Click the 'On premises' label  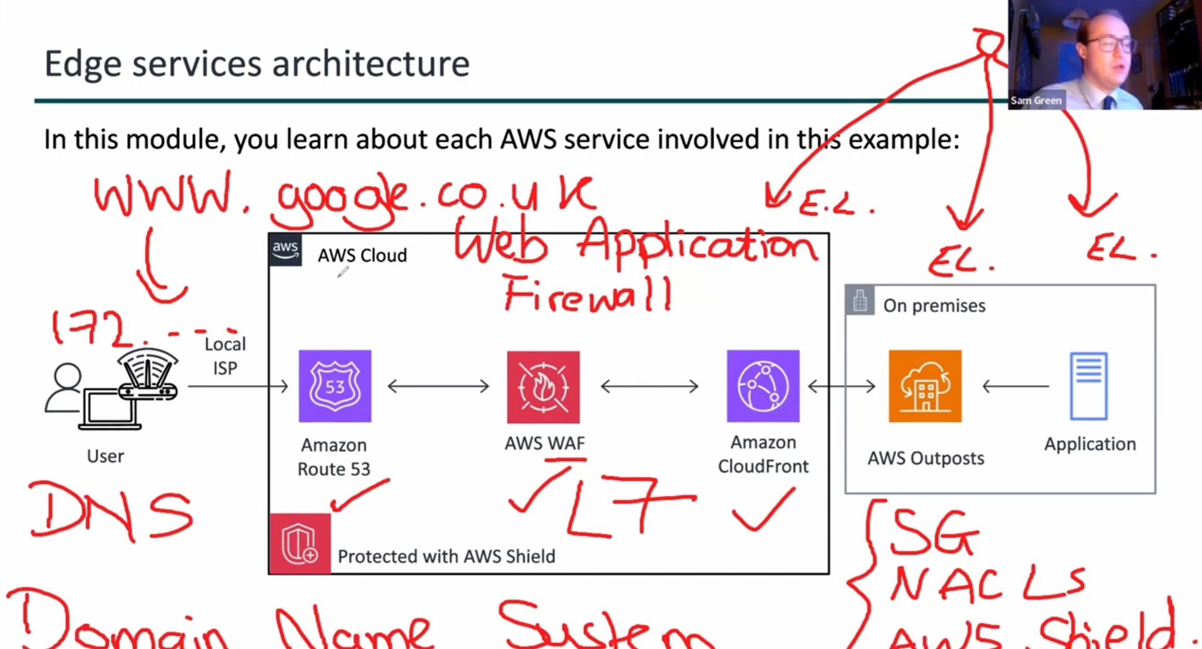934,306
